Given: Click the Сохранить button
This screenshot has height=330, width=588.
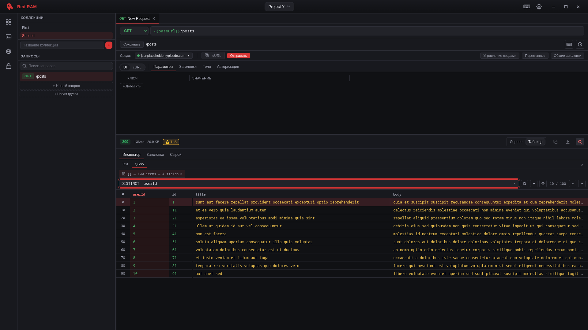Looking at the screenshot, I should [x=132, y=44].
